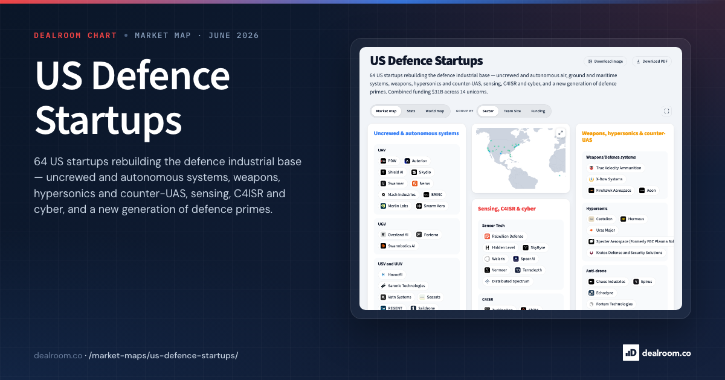
Task: Click the BRINC chip
Action: click(x=434, y=195)
